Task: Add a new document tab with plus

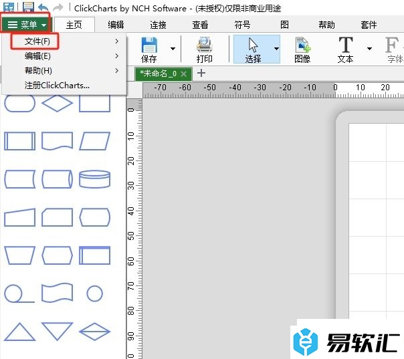Action: [201, 74]
